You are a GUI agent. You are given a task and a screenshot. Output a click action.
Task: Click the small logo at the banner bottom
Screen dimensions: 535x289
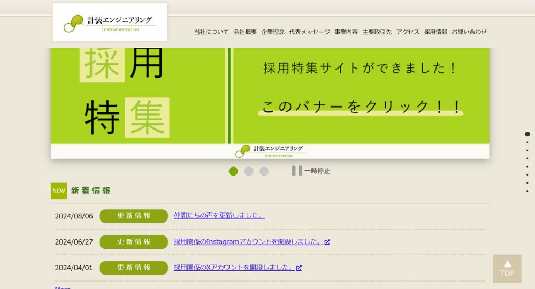(270, 151)
